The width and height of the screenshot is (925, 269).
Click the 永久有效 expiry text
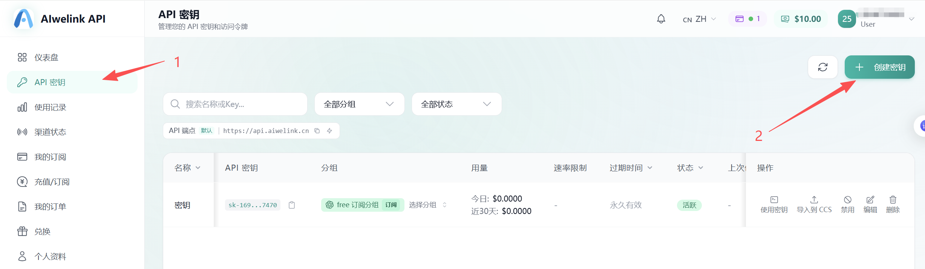point(626,205)
